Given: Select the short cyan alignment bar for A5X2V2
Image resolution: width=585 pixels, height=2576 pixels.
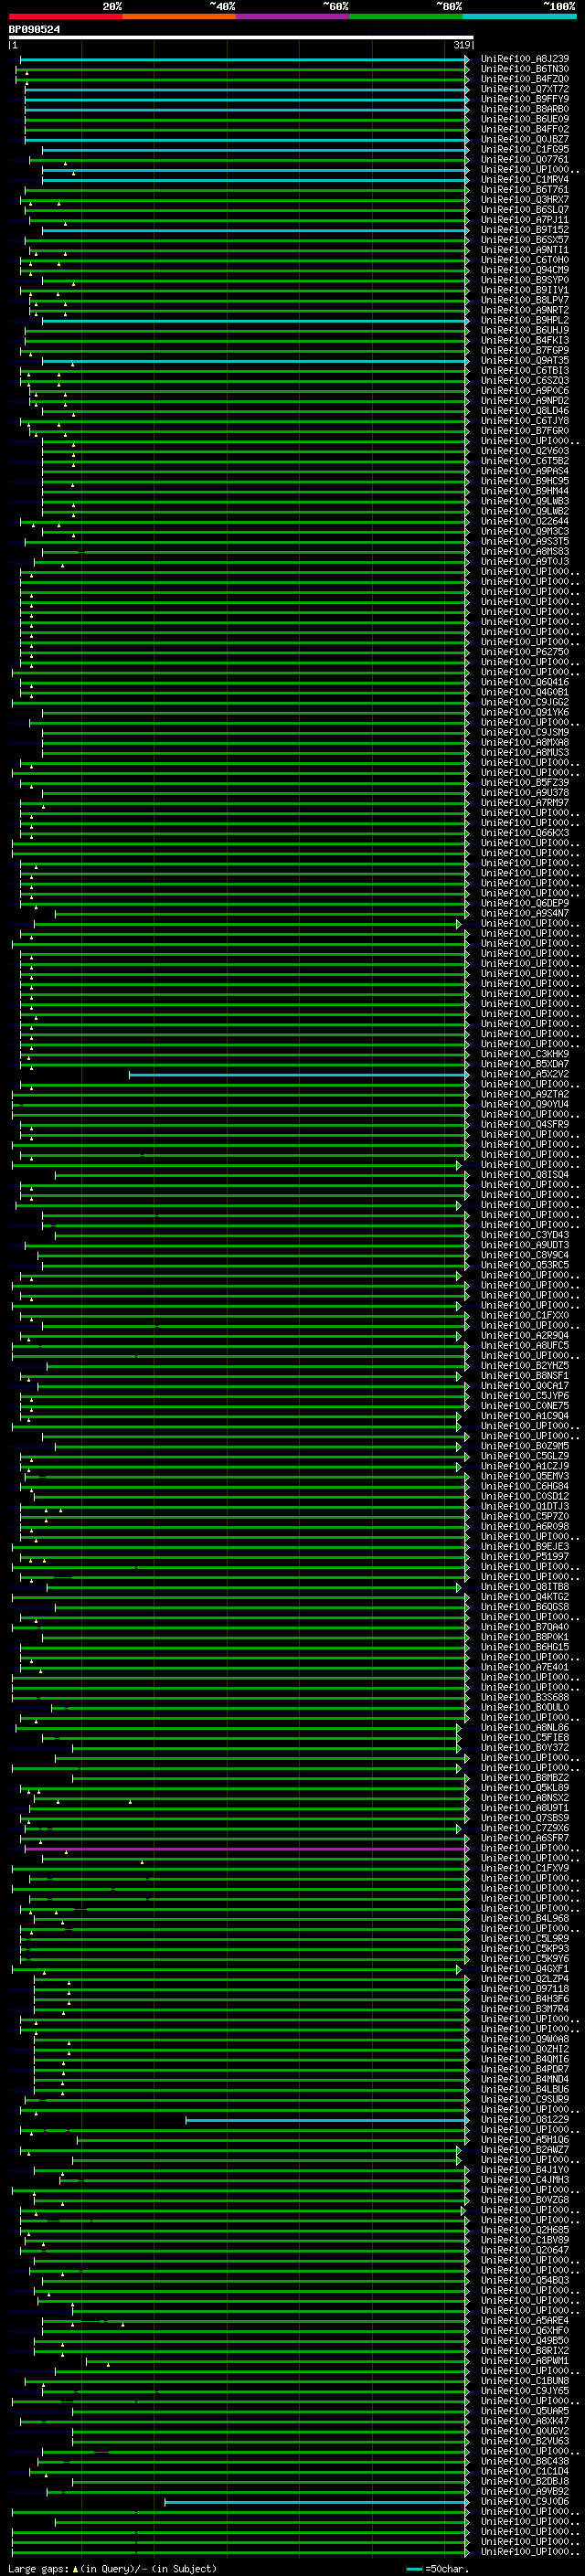Looking at the screenshot, I should tap(298, 1075).
